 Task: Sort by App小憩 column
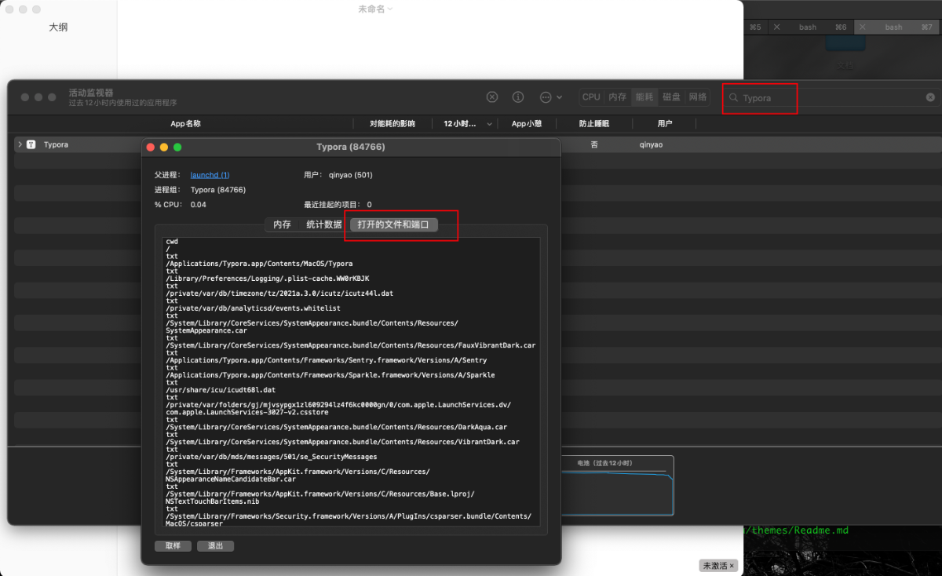pyautogui.click(x=527, y=124)
